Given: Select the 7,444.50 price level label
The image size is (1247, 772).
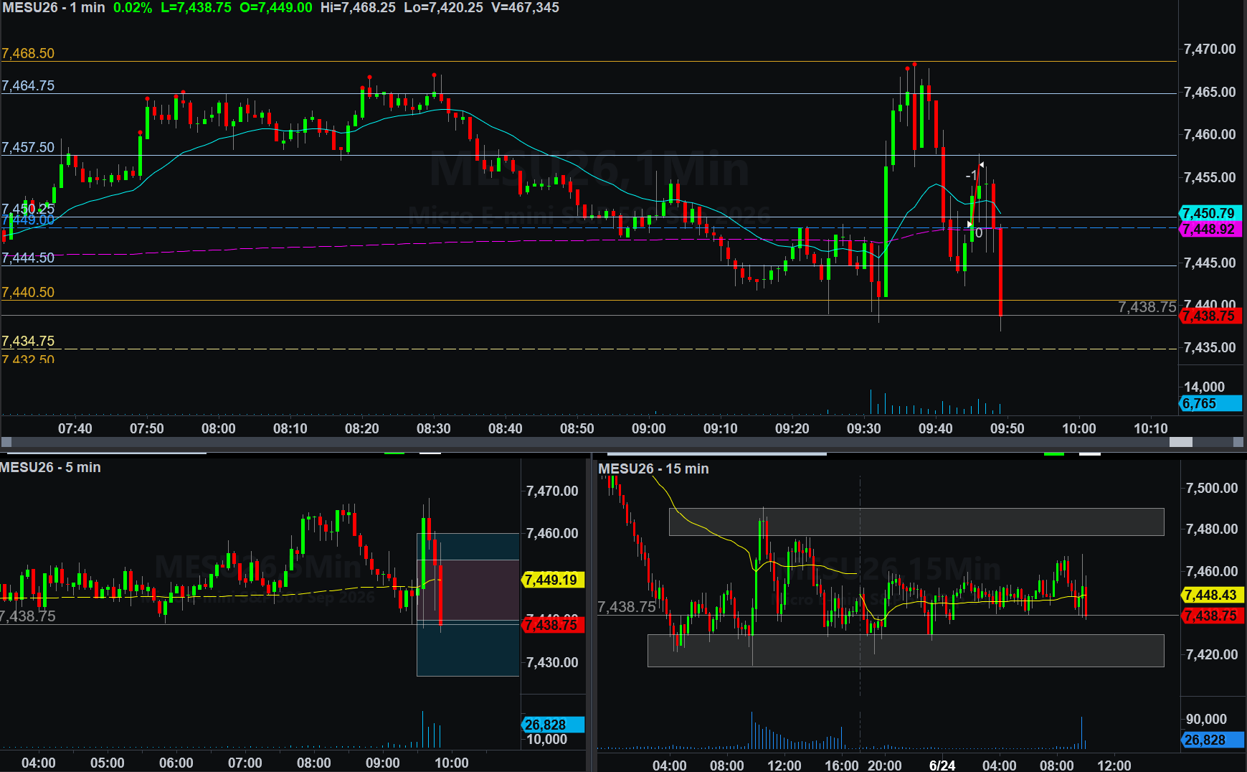Looking at the screenshot, I should pos(28,258).
